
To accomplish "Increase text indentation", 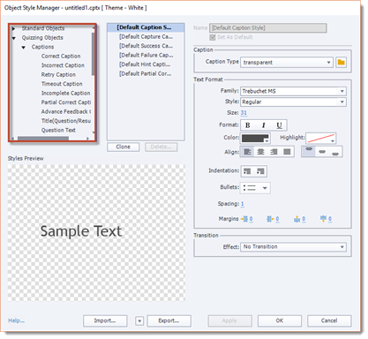I will click(260, 171).
